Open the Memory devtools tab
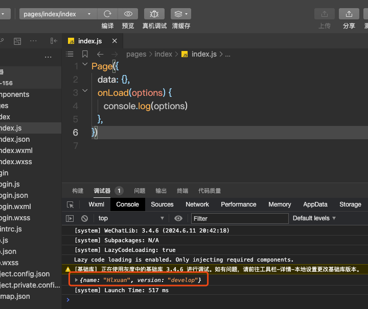368x309 pixels. pyautogui.click(x=280, y=204)
